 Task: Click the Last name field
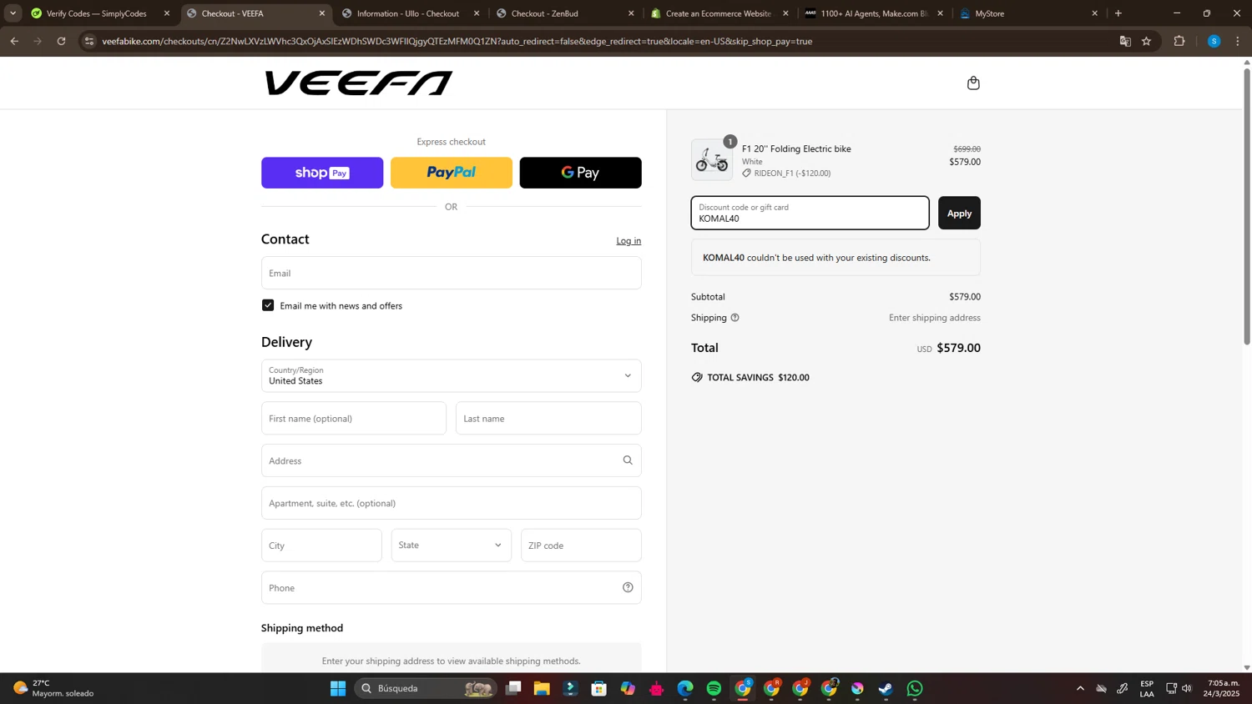(548, 418)
